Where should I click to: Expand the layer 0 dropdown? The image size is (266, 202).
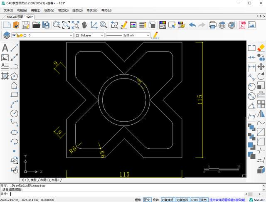tap(71, 35)
